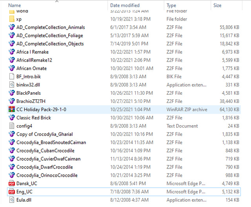Sort files by the Type column header
This screenshot has height=207, width=251.
click(171, 5)
